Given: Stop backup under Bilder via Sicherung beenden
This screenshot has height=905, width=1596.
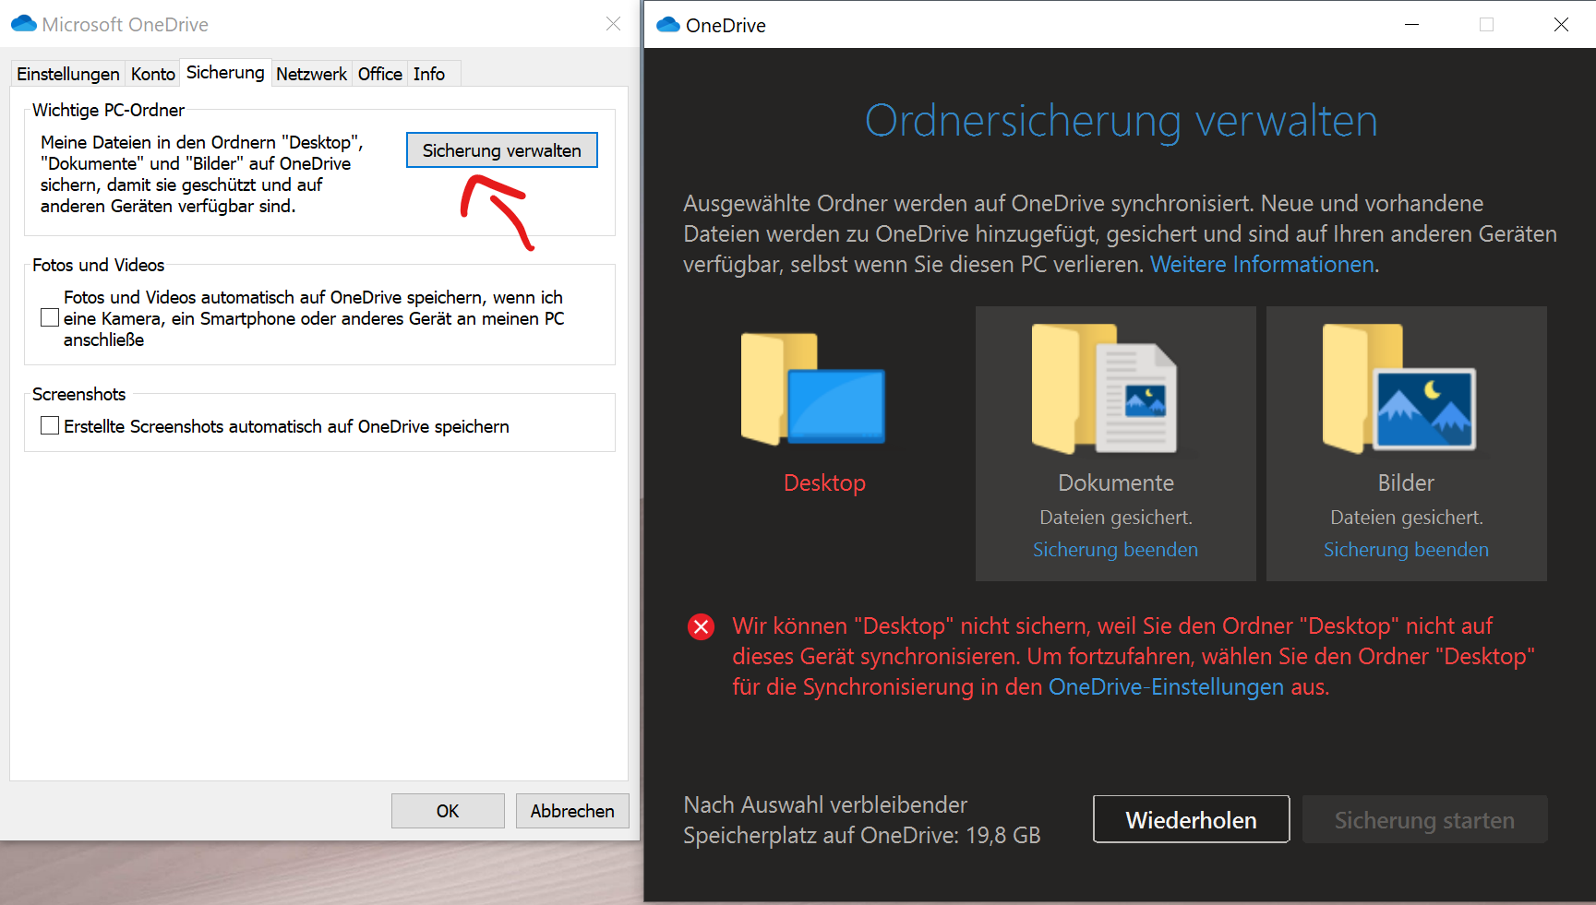Looking at the screenshot, I should point(1406,550).
